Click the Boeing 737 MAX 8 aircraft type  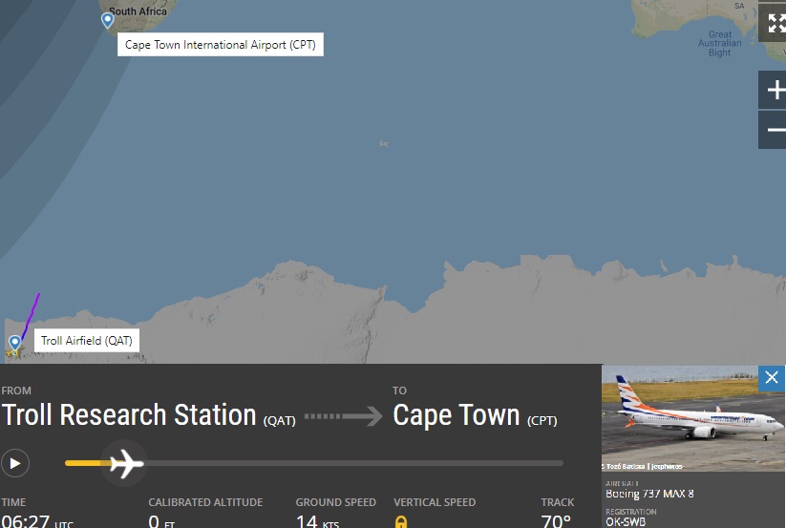click(649, 494)
